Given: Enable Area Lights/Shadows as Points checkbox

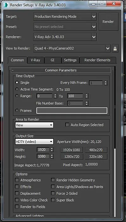Looking at the screenshot, I should tap(53, 187).
